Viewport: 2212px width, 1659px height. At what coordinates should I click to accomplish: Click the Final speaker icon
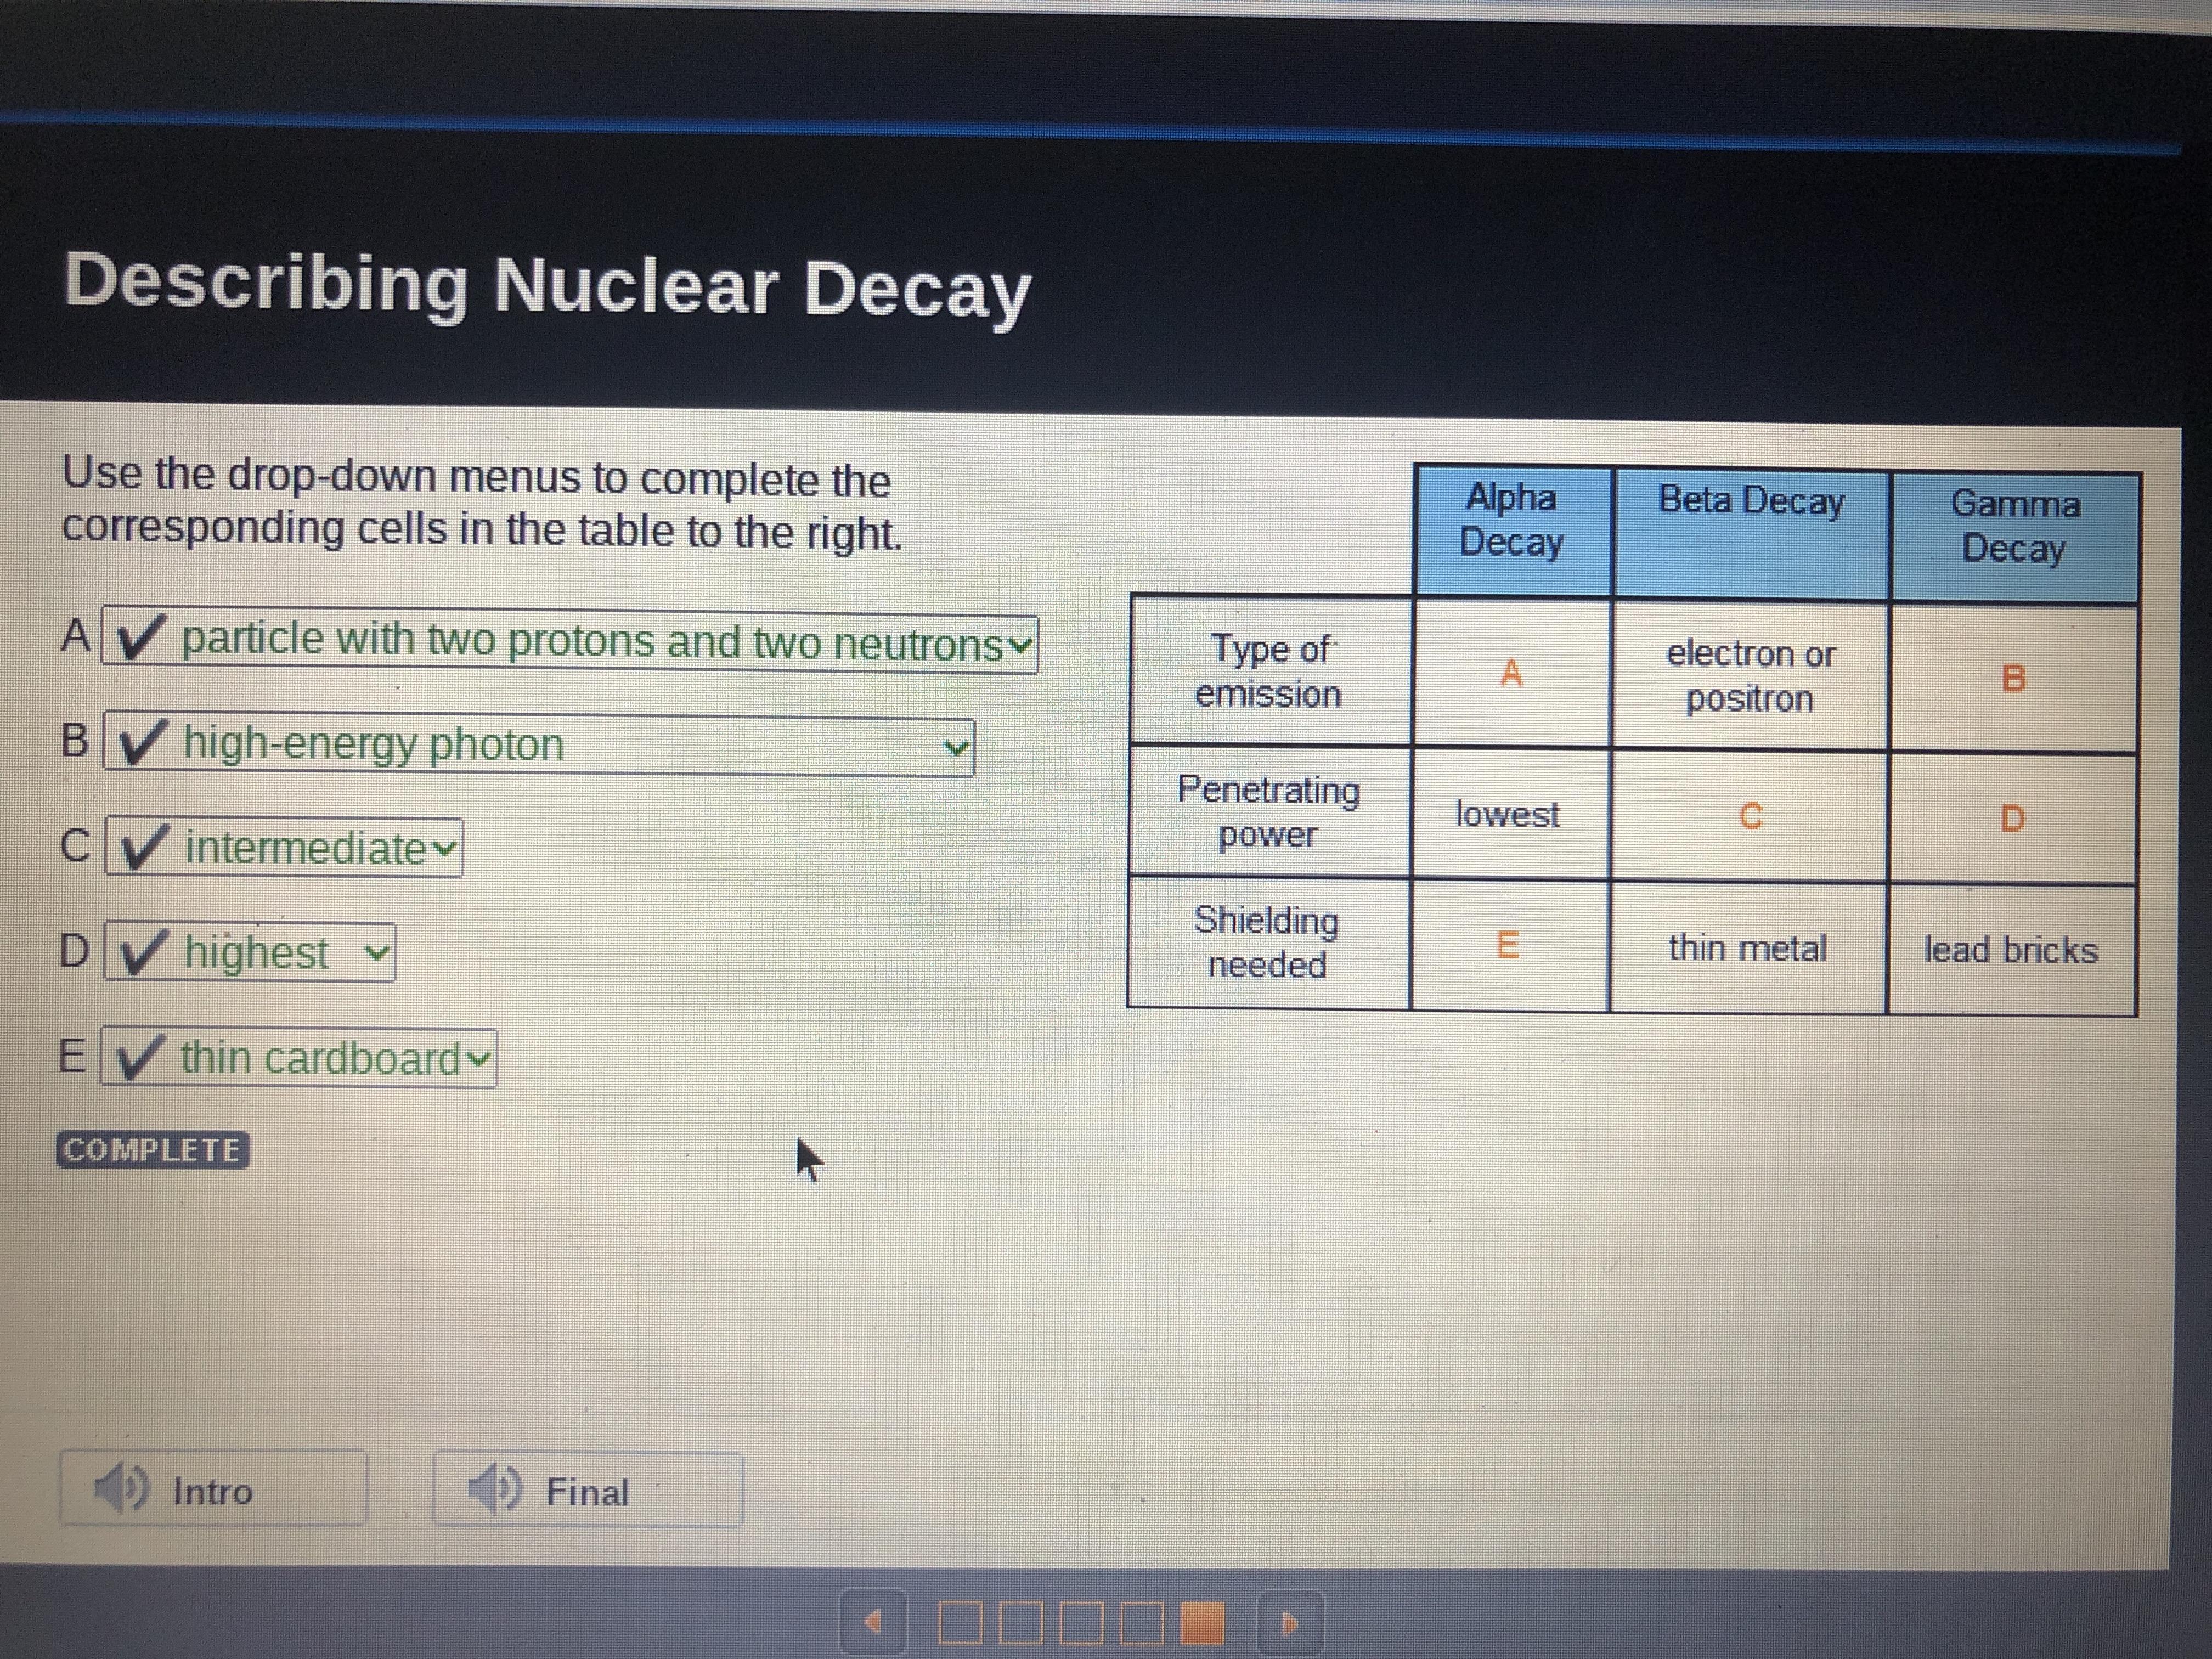click(495, 1489)
